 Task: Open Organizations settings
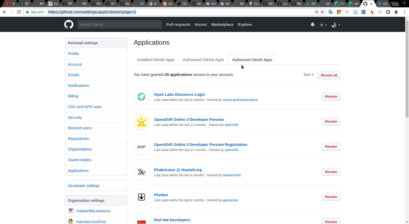(x=96, y=149)
